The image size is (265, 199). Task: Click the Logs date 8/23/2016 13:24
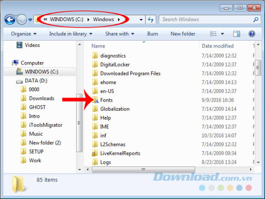(x=219, y=162)
